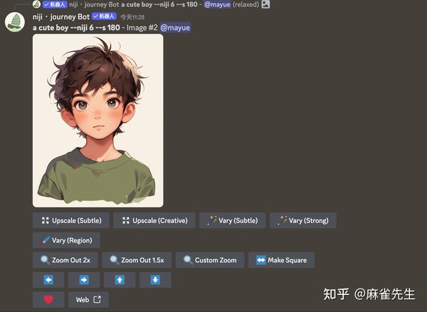Pan image up with up arrow
Image resolution: width=427 pixels, height=312 pixels.
120,280
